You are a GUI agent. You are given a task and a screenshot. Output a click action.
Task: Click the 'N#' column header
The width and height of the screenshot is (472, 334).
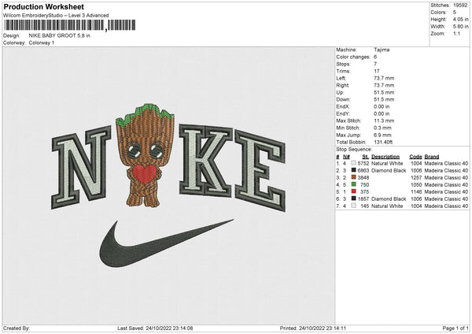coord(346,157)
